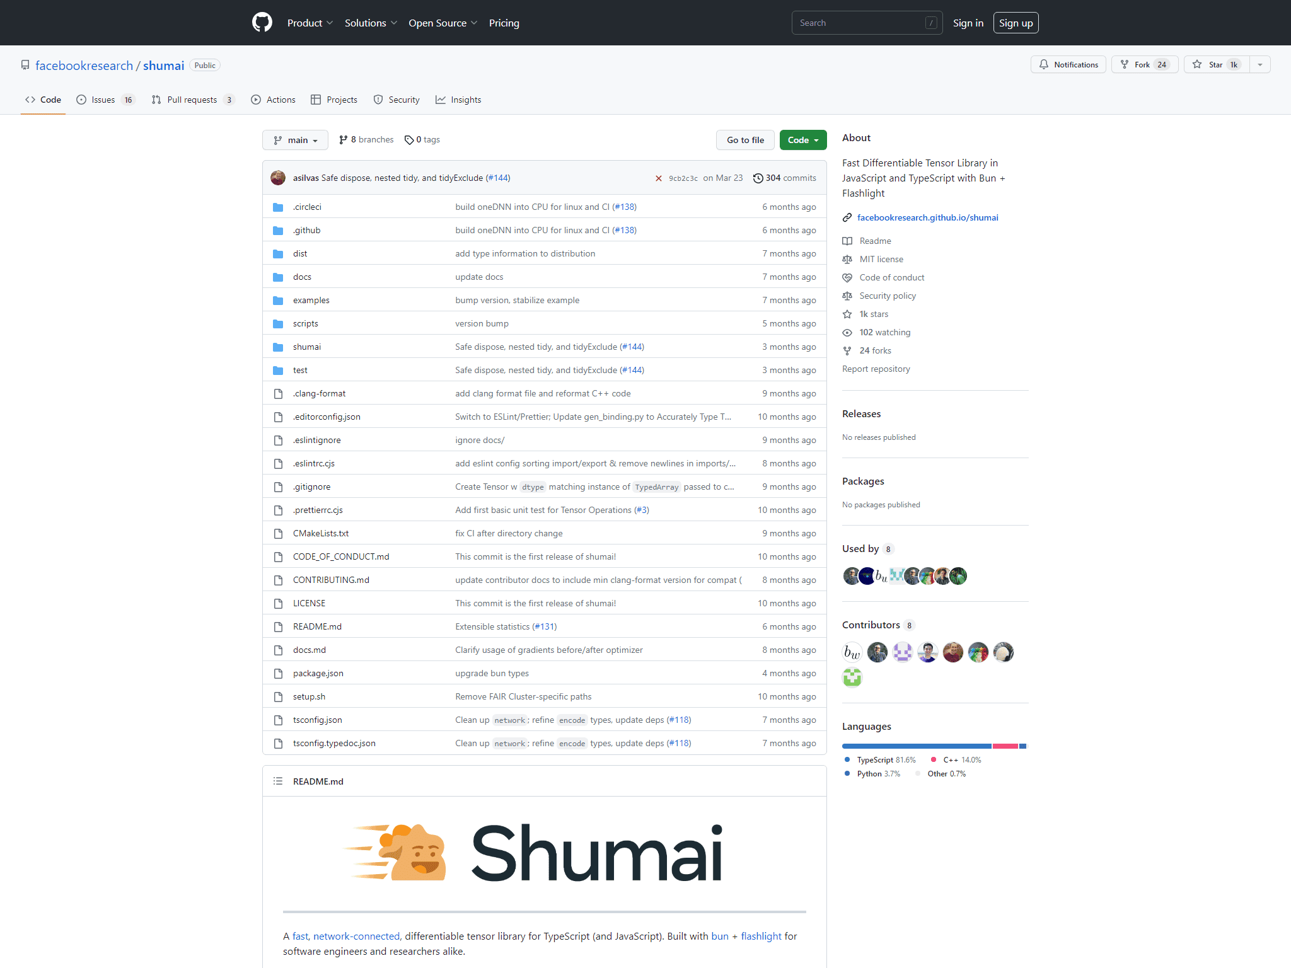The width and height of the screenshot is (1291, 968).
Task: View 1k stars in About
Action: click(874, 314)
